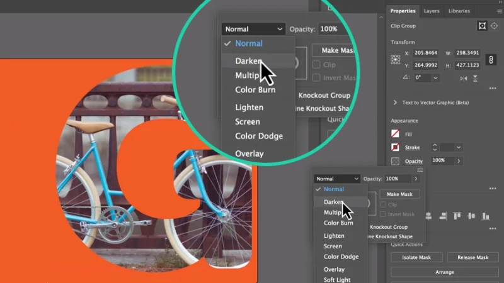Toggle the Clip checkbox

point(382,205)
